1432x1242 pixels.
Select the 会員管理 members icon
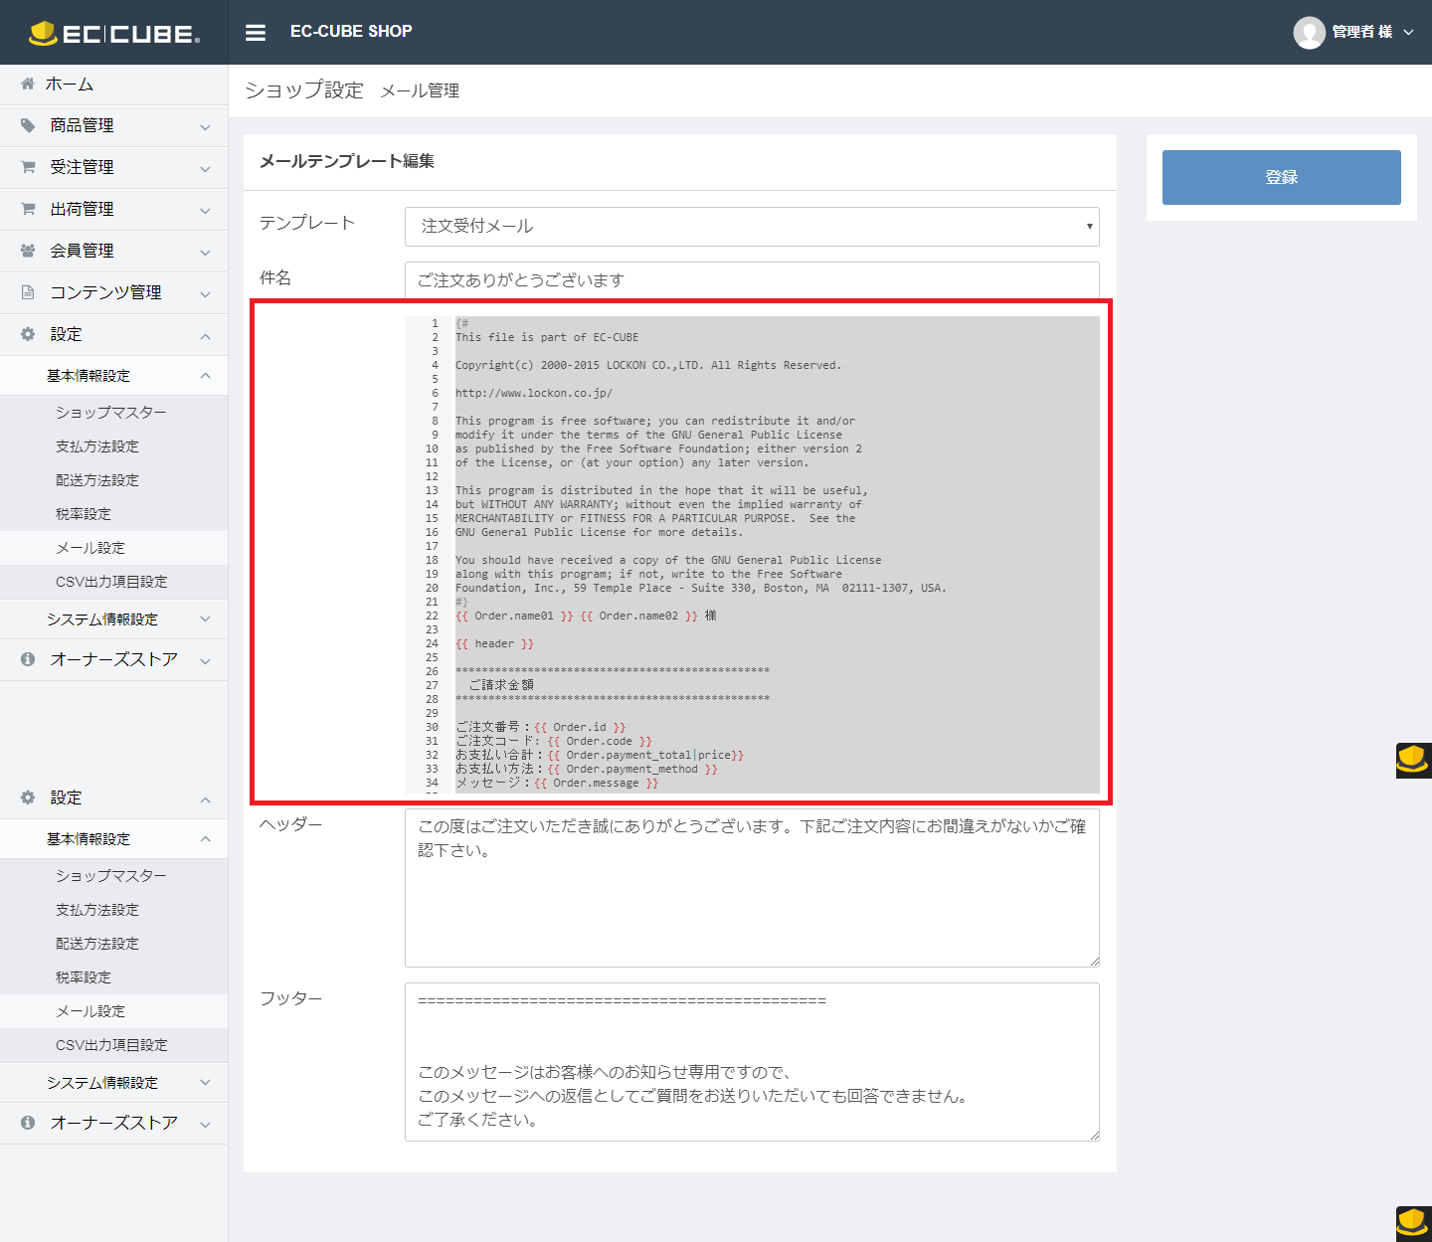point(28,251)
